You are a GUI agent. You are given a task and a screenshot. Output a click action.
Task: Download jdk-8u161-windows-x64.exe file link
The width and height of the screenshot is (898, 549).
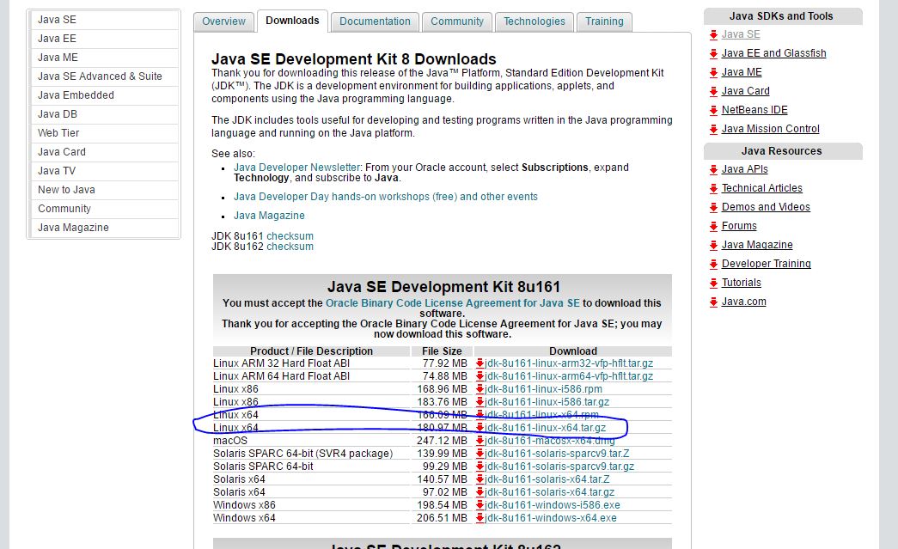click(x=551, y=518)
